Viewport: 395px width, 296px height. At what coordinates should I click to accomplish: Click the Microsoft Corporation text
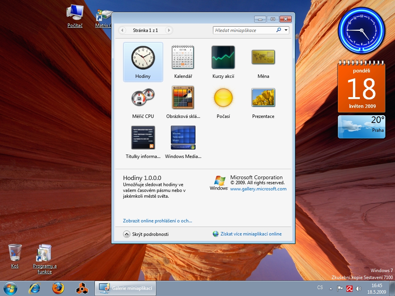tap(257, 177)
